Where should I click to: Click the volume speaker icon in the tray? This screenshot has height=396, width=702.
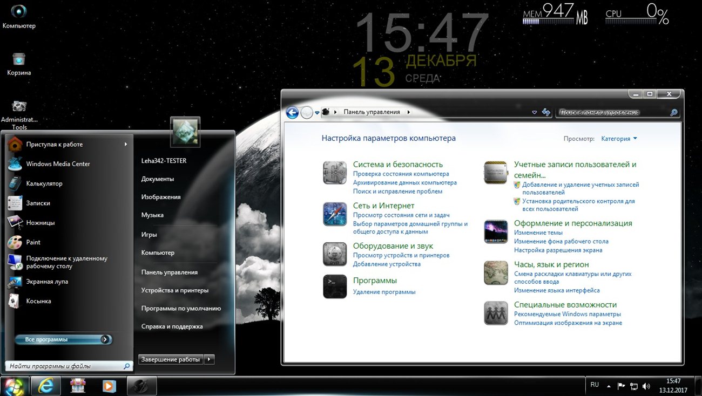tap(646, 386)
